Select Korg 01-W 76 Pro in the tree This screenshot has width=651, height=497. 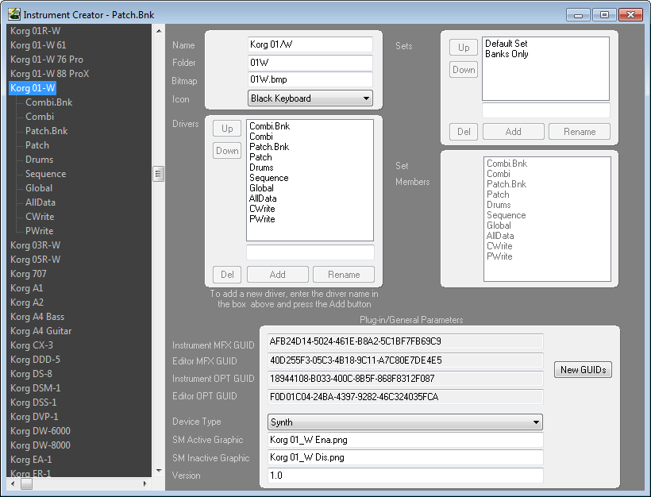(47, 60)
